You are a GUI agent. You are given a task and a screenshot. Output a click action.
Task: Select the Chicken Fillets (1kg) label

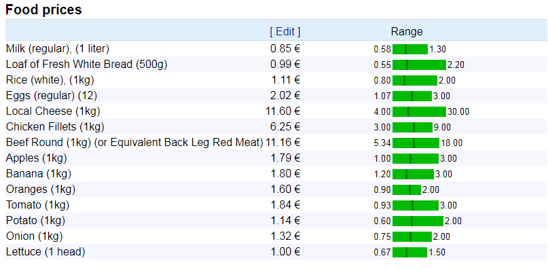click(x=55, y=126)
